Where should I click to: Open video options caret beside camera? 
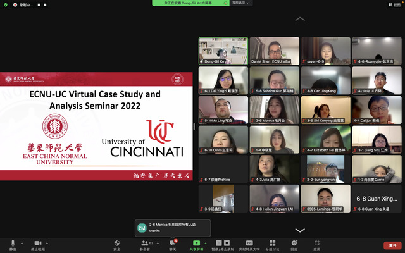[47, 243]
